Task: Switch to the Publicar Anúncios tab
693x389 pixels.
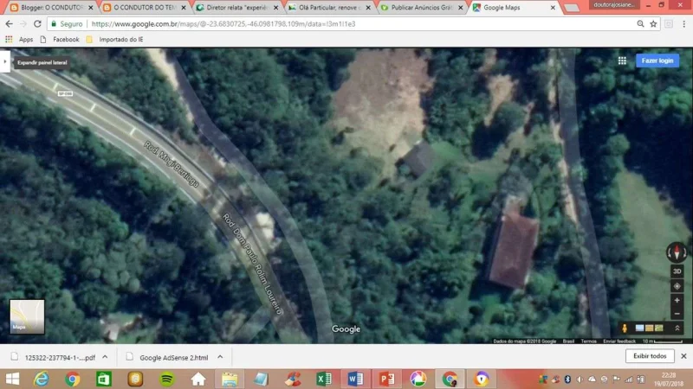Action: pos(422,8)
